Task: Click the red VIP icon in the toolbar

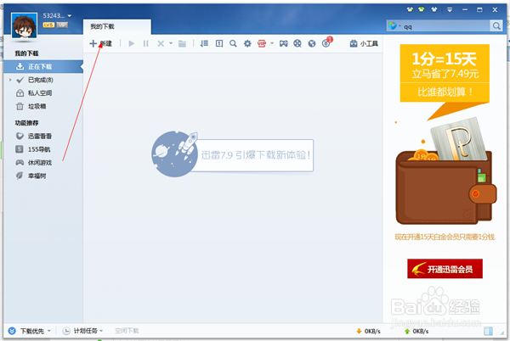Action: coord(262,43)
